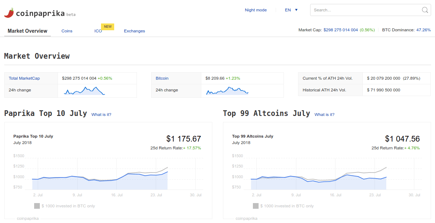
Task: Click the 'Historical ATH 24h Vol.' label
Action: [x=324, y=90]
